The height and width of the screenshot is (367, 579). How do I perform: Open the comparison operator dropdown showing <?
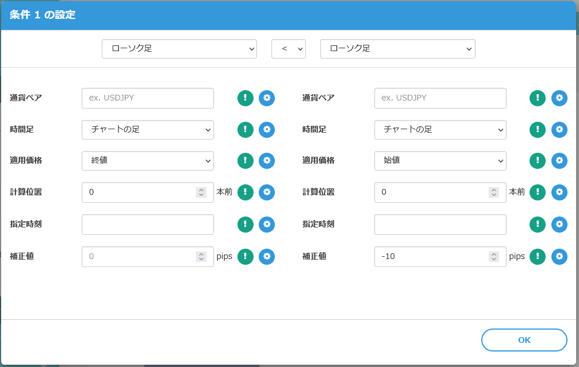(288, 49)
